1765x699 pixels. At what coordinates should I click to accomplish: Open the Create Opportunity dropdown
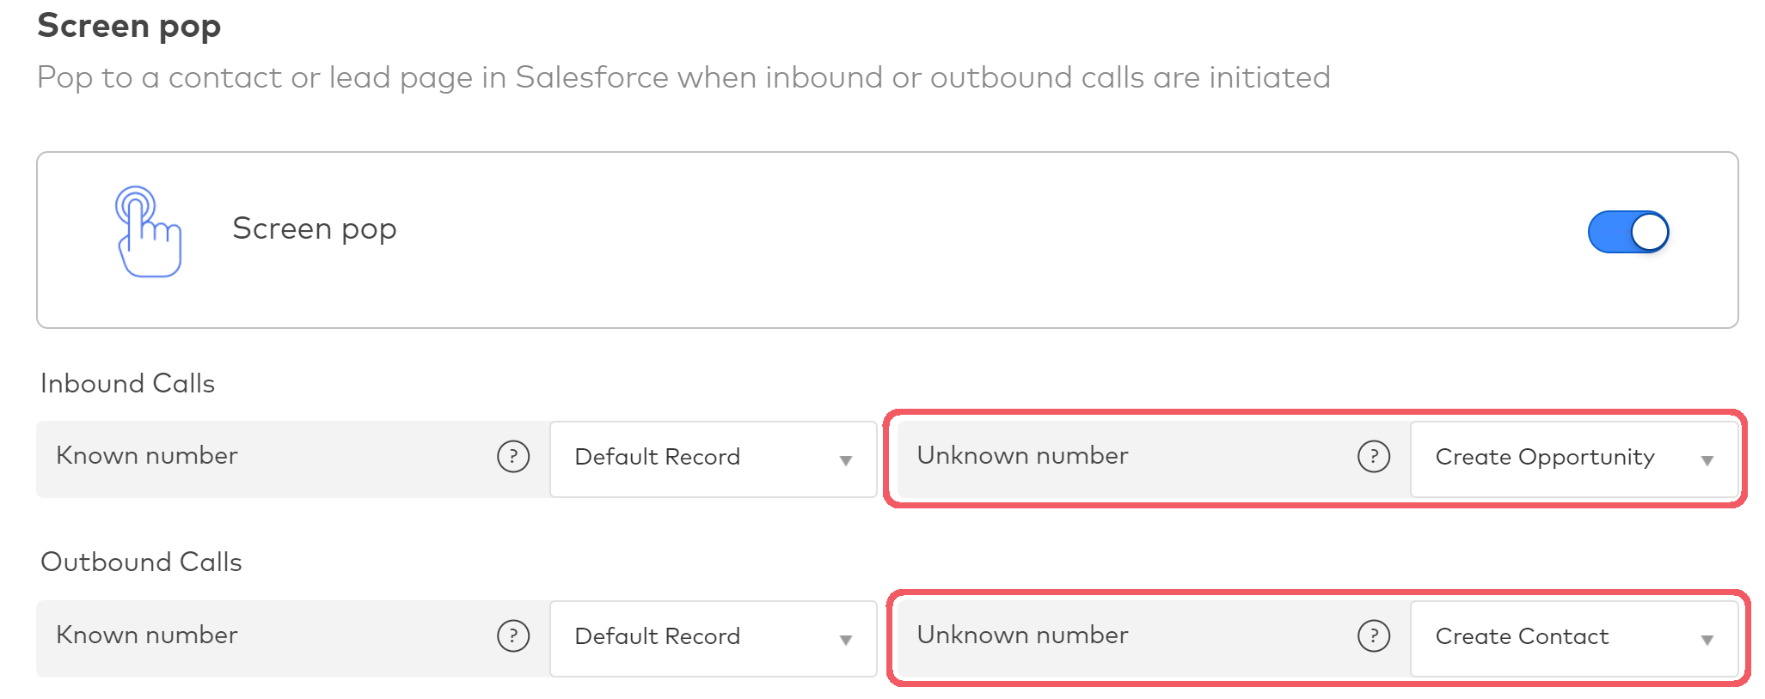tap(1573, 459)
